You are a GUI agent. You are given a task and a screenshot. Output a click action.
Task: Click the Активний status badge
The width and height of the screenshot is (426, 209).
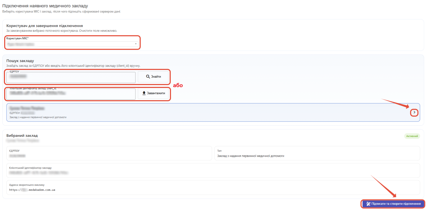coord(412,136)
